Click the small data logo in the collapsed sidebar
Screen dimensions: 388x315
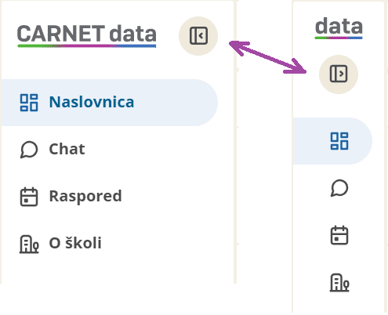(339, 28)
